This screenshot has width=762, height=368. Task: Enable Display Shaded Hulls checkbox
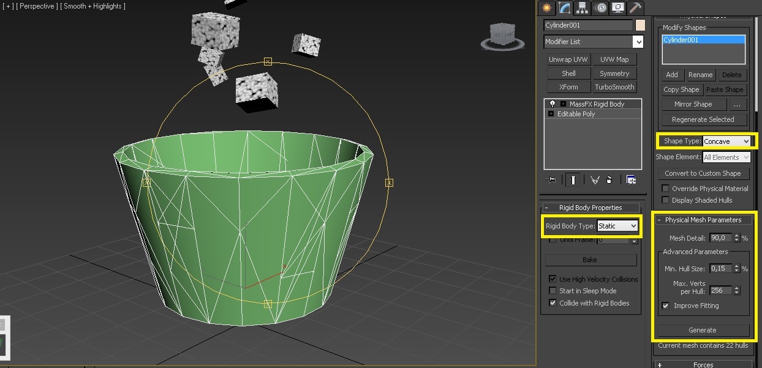666,200
